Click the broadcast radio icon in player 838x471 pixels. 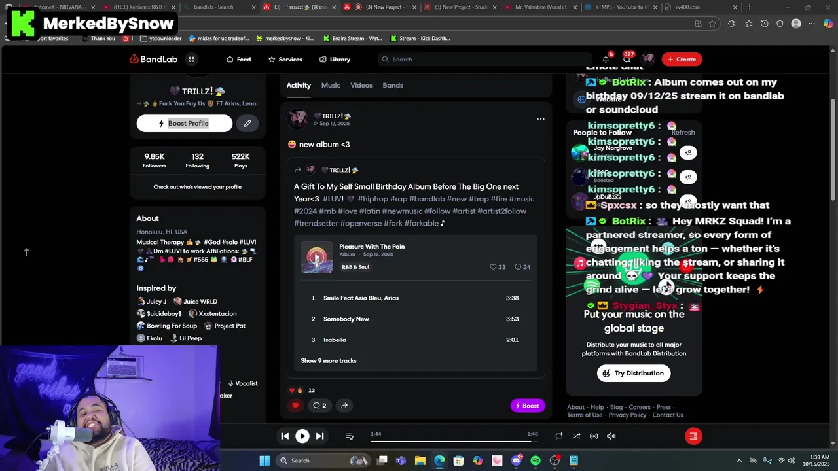pos(594,436)
